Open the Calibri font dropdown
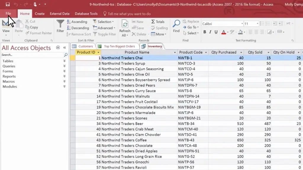Viewport: 303px width, 170px height. point(242,24)
